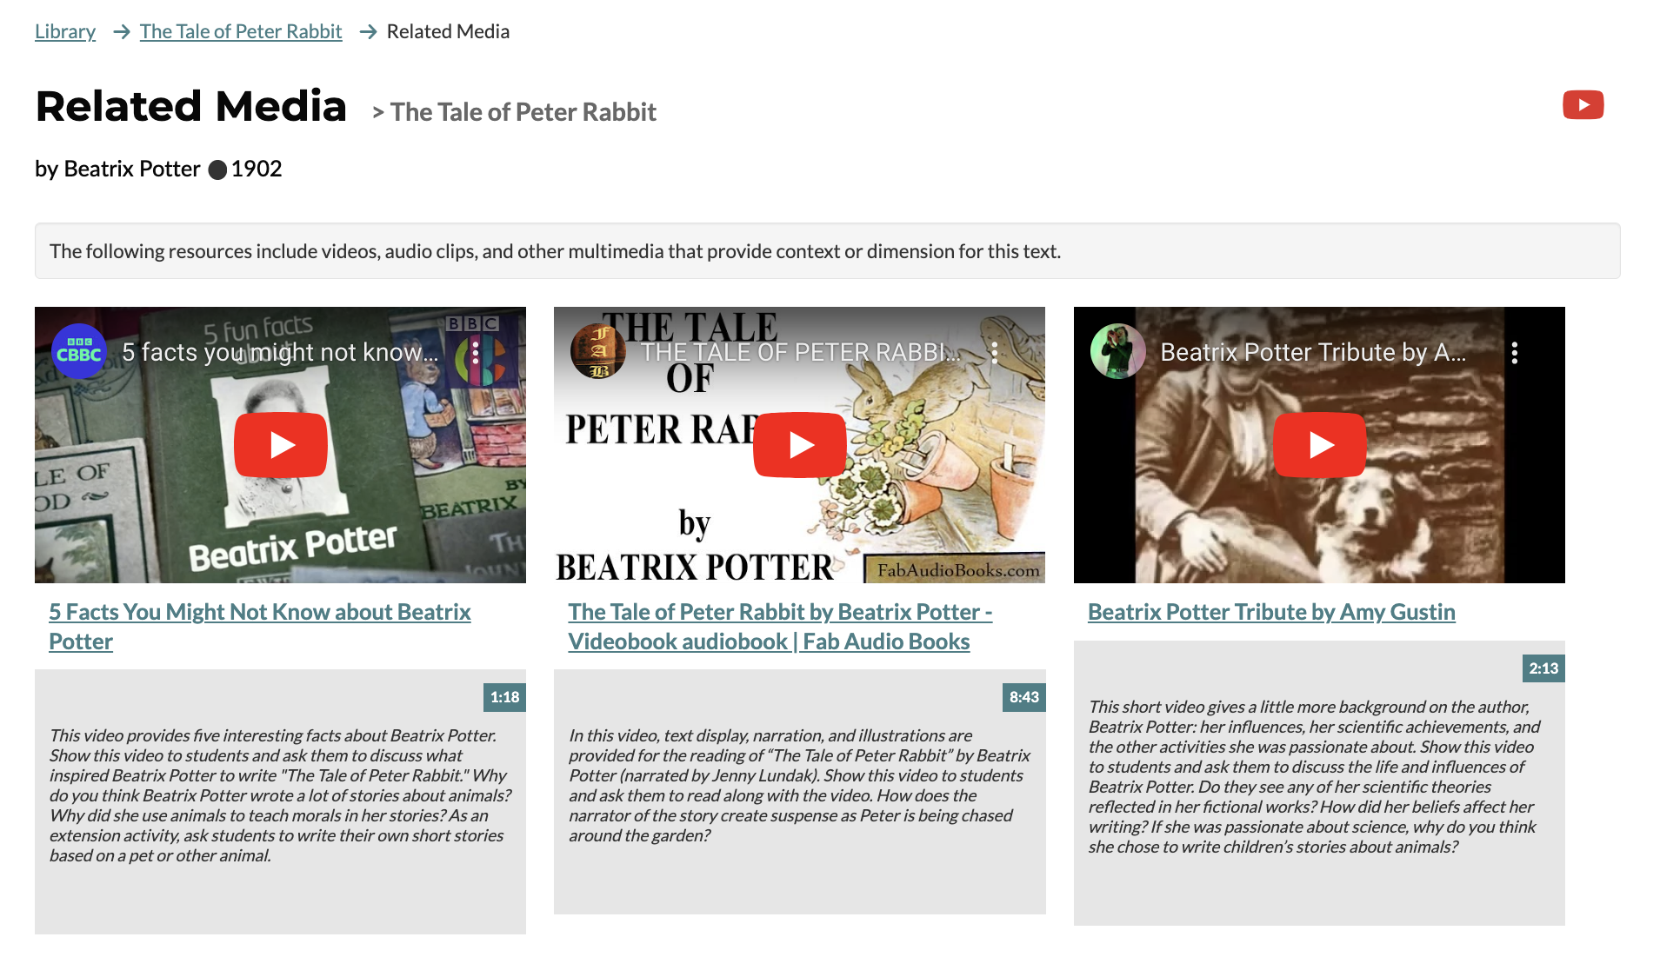Open more options on the Tribute video
The image size is (1680, 977).
pyautogui.click(x=1515, y=352)
